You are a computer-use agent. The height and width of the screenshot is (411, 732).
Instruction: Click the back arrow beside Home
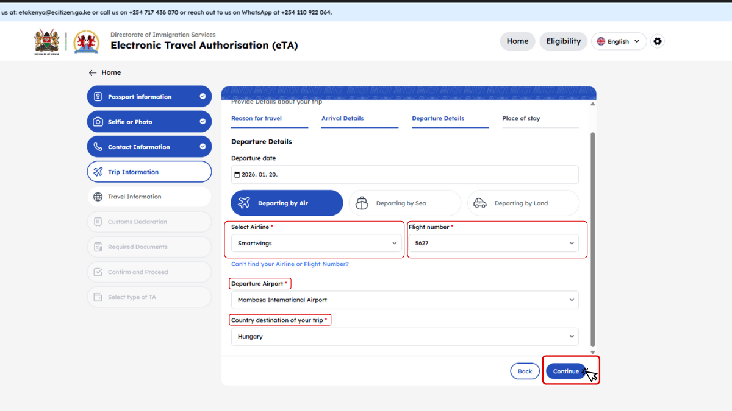[x=93, y=72]
